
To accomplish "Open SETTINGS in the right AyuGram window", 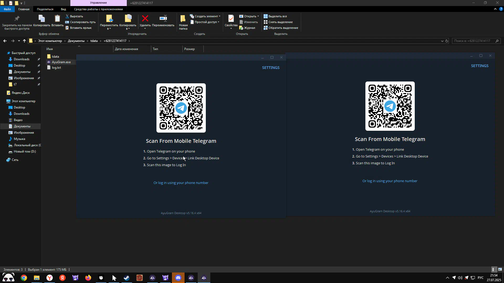I will click(480, 66).
